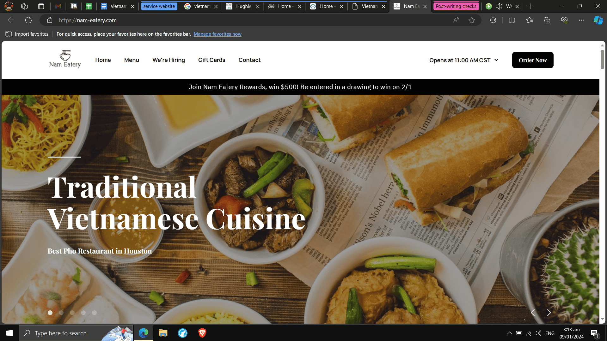This screenshot has width=607, height=341.
Task: Go back with the browser back arrow
Action: 11,20
